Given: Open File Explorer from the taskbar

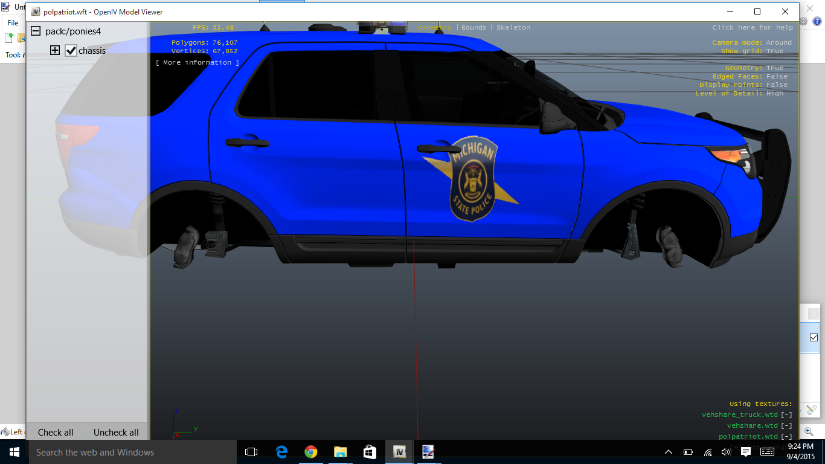Looking at the screenshot, I should (341, 452).
